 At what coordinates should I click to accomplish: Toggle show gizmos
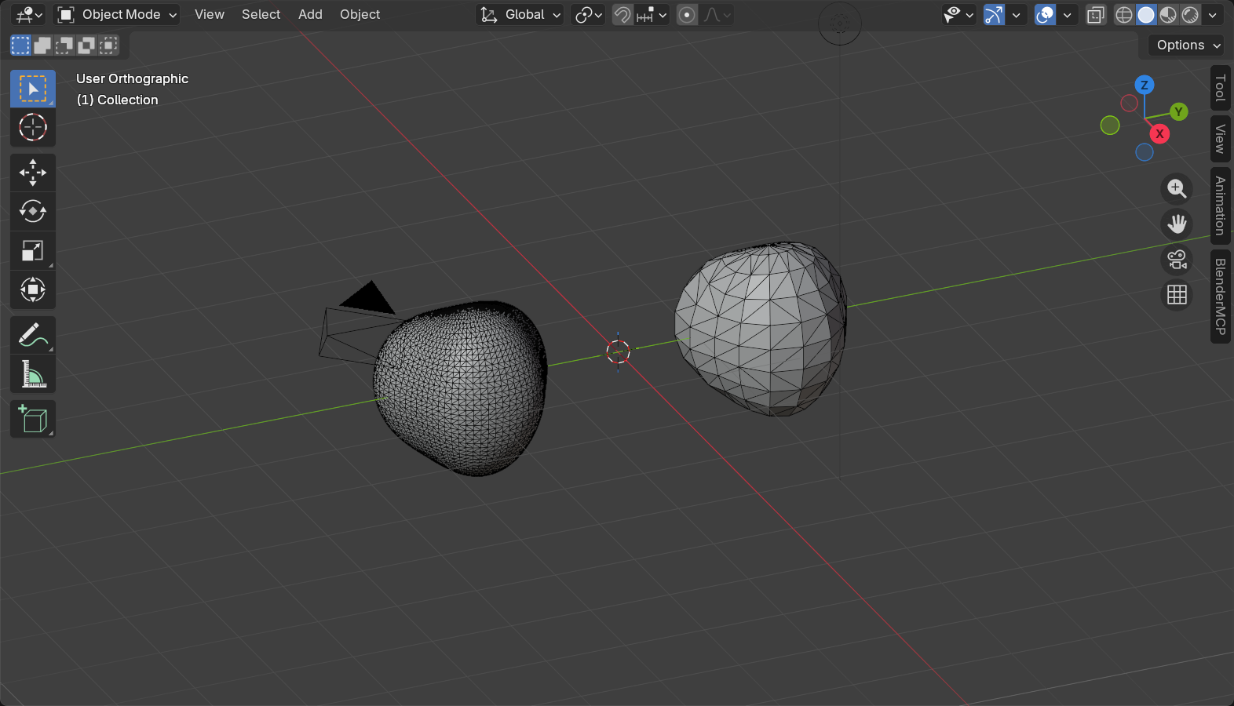[x=994, y=15]
